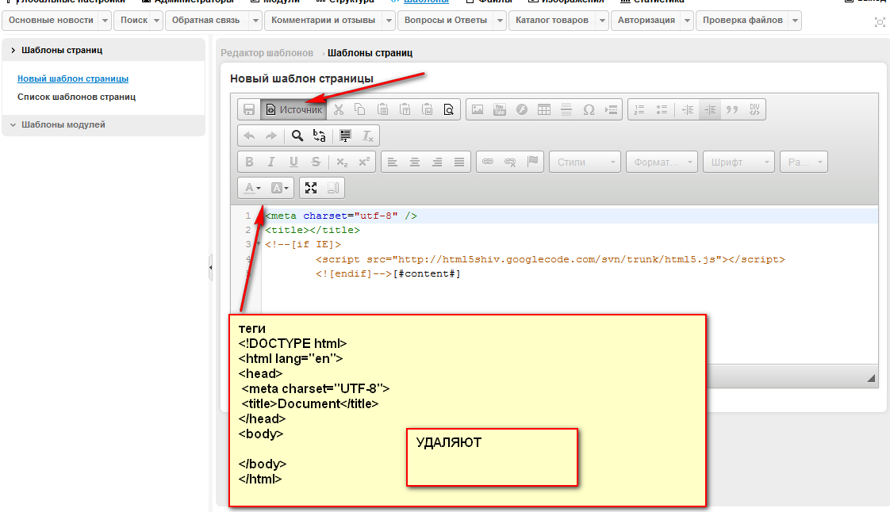This screenshot has width=890, height=512.
Task: Open the Основные новости menu button
Action: (x=51, y=21)
